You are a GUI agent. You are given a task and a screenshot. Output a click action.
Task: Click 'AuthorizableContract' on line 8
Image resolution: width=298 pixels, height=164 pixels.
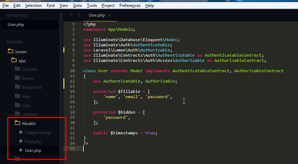(239, 60)
